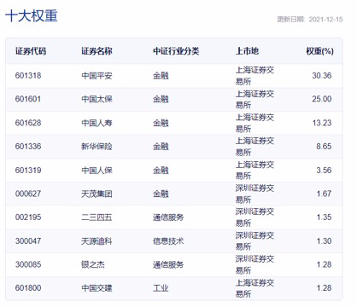
Task: Click the 中证行业分类 column header
Action: pos(176,51)
